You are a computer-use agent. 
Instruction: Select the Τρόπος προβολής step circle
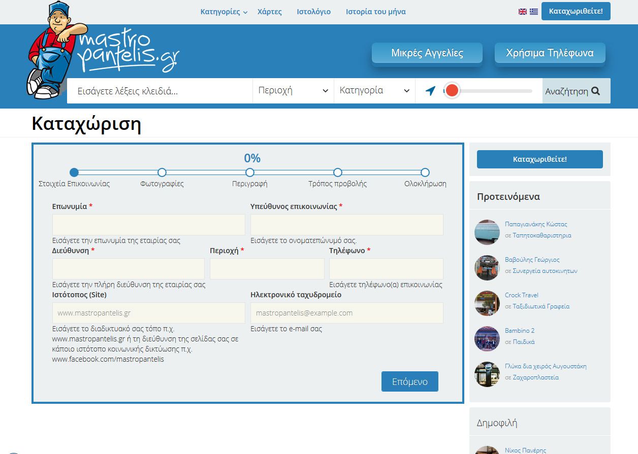tap(338, 172)
